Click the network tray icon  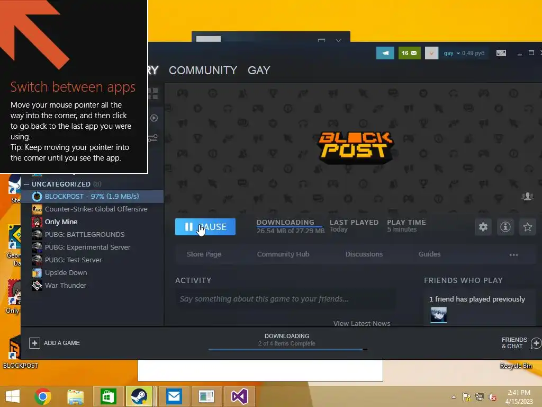pos(480,397)
